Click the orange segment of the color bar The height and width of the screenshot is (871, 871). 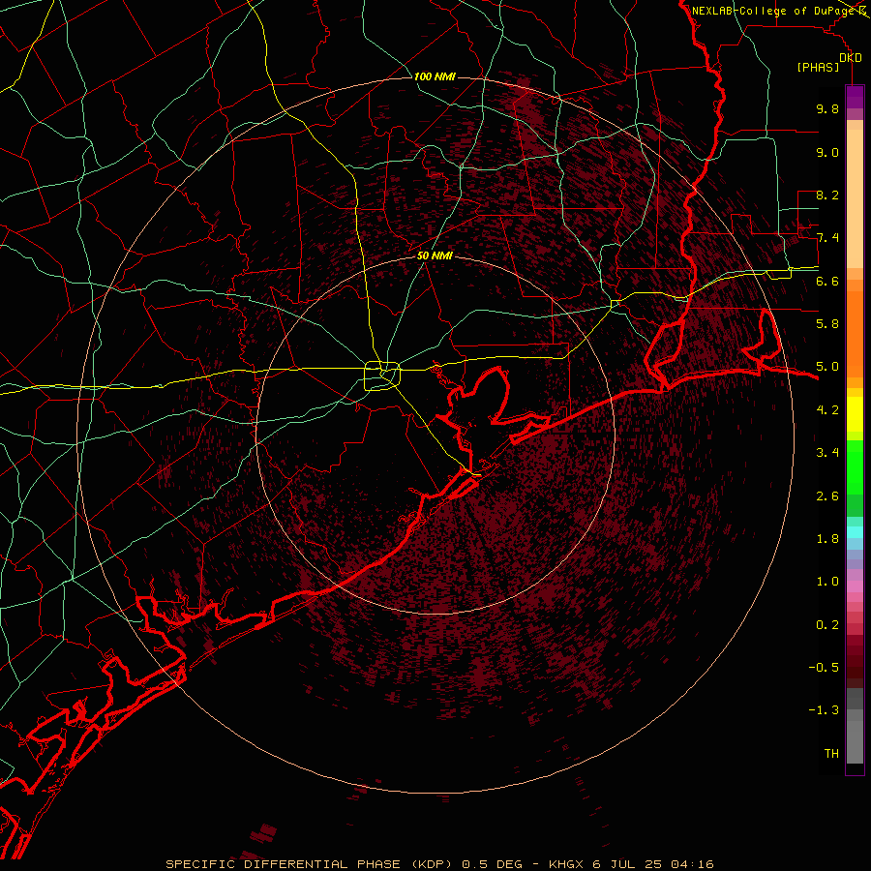point(855,334)
